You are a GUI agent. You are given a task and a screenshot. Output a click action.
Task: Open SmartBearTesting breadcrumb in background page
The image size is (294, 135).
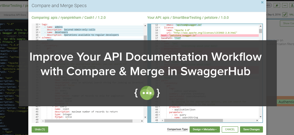11,5
